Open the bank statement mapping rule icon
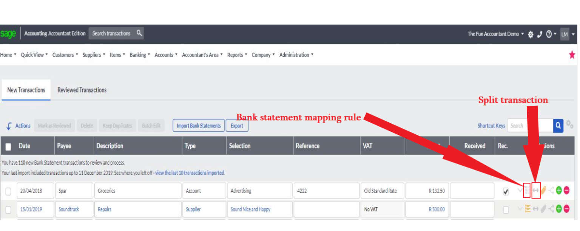580x231 pixels. coord(528,190)
